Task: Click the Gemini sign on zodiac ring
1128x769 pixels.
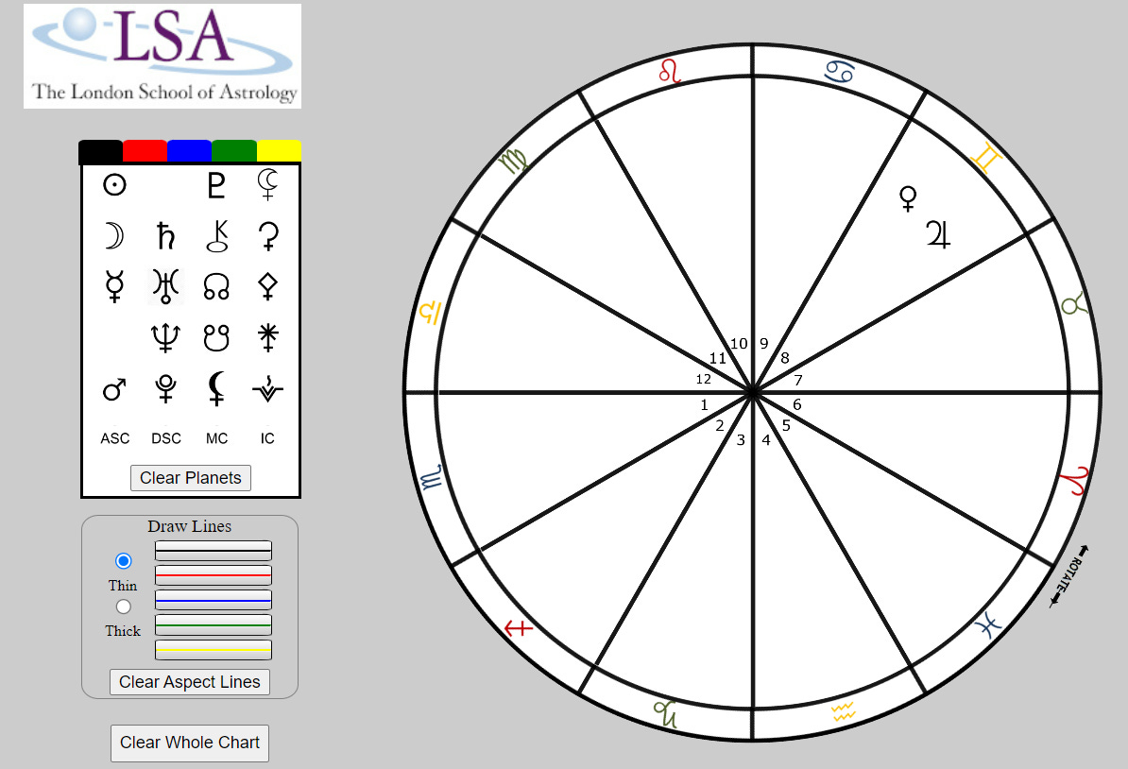Action: 986,158
